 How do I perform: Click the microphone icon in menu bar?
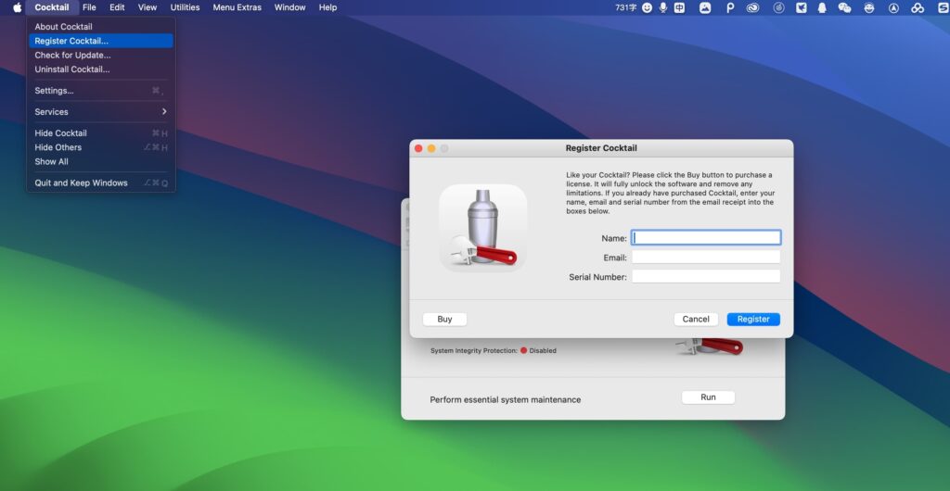[663, 7]
